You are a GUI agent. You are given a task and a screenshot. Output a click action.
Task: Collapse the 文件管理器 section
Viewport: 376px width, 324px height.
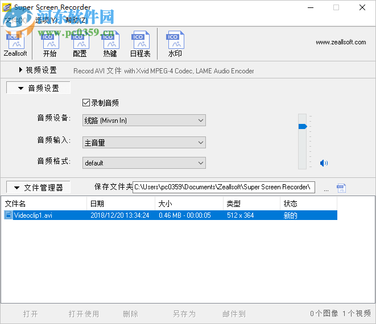click(x=38, y=188)
